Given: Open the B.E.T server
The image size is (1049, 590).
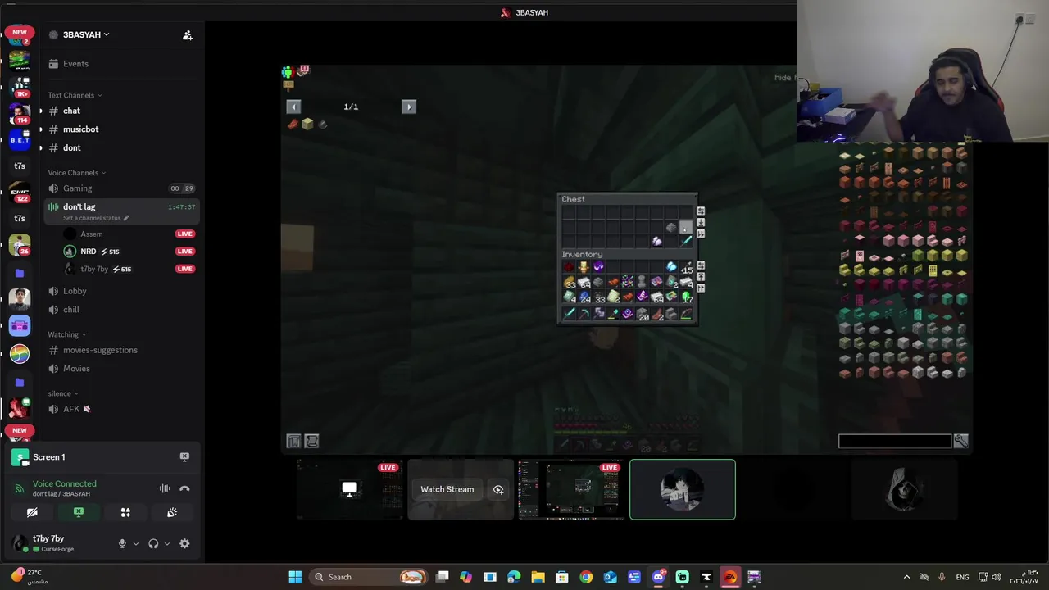Looking at the screenshot, I should coord(20,140).
